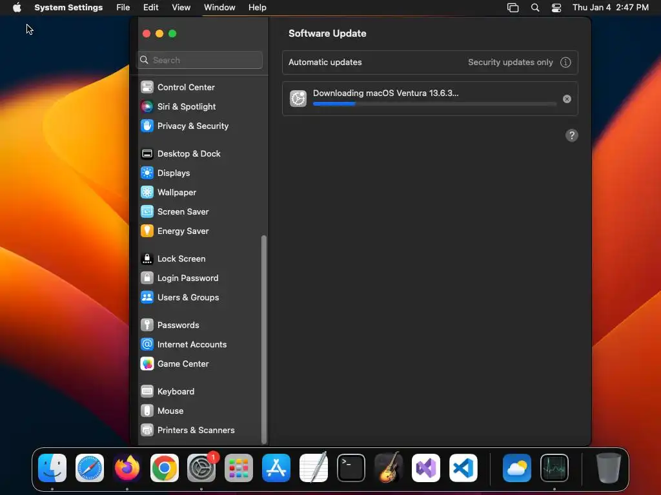
Task: Open Internet Accounts @ icon
Action: (x=147, y=344)
